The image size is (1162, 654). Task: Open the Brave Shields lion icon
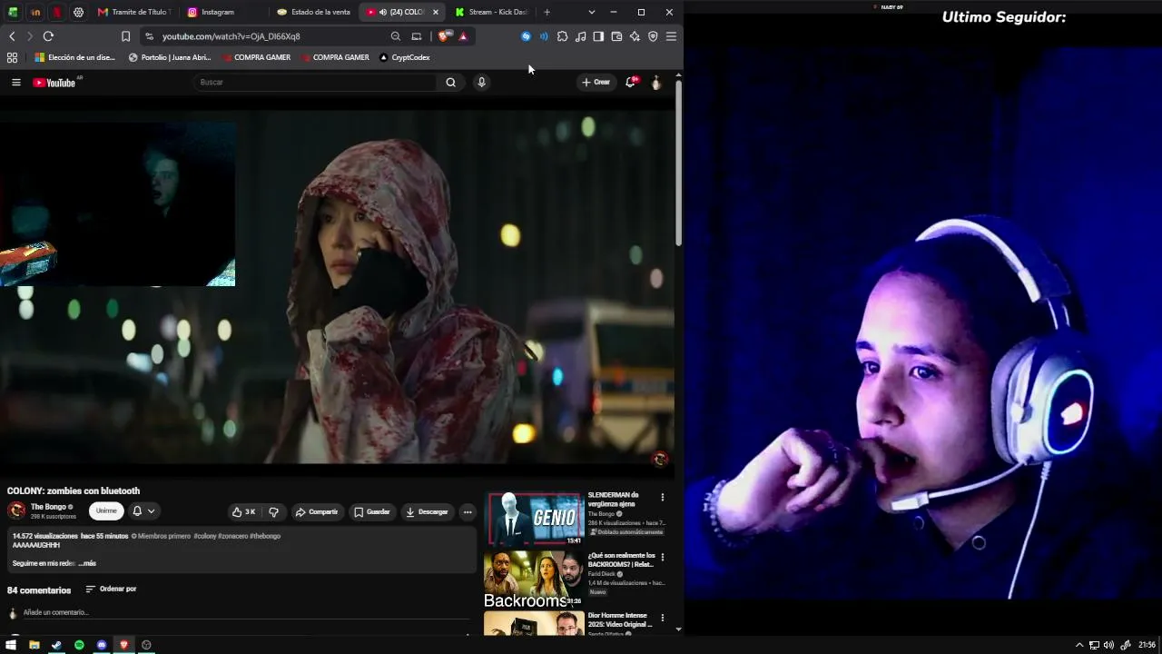click(x=443, y=36)
